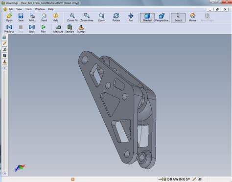Click the Mass Props icon

[x=207, y=18]
